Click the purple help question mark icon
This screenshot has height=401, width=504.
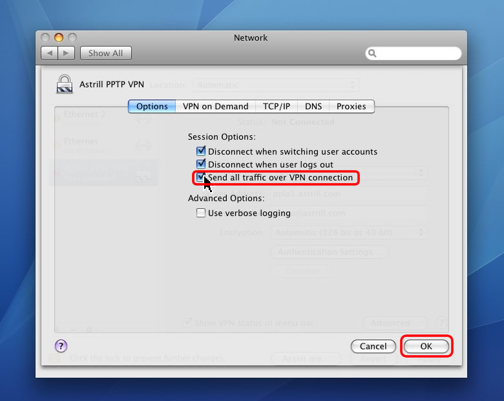point(61,346)
